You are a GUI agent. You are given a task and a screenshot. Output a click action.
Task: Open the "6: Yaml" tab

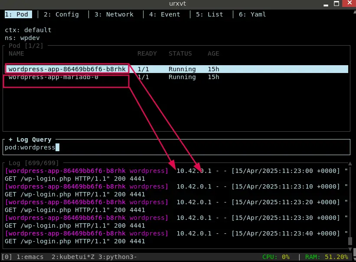(252, 14)
